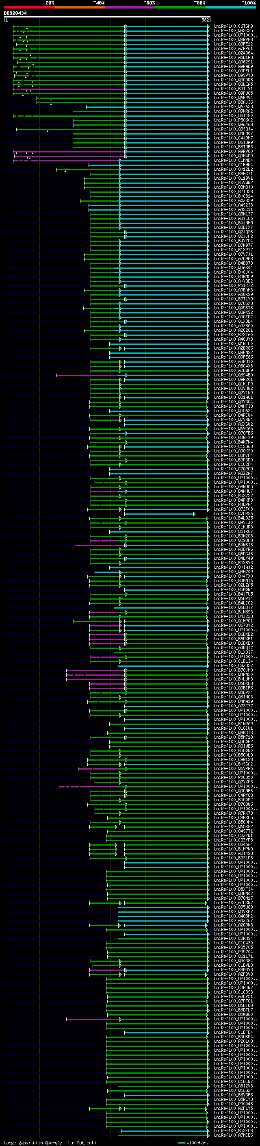Select label UniRef100_Q012L2

(x=233, y=169)
